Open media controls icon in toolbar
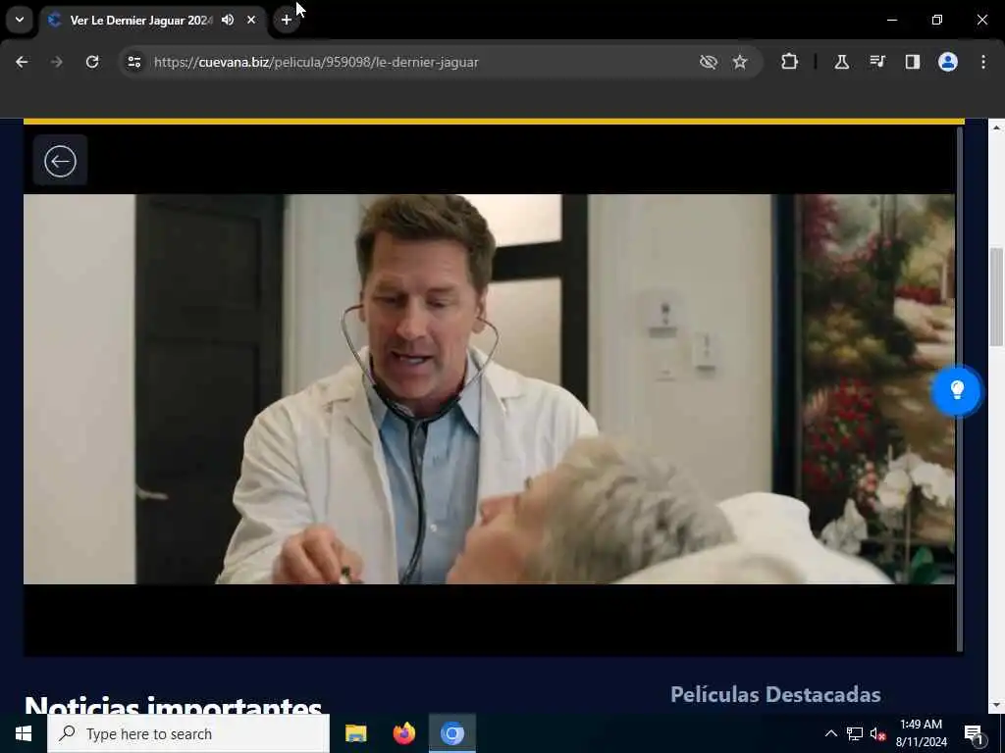Viewport: 1005px width, 753px height. pyautogui.click(x=877, y=62)
